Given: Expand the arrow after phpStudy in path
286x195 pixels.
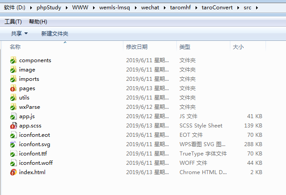Looking at the screenshot, I should tap(66, 8).
